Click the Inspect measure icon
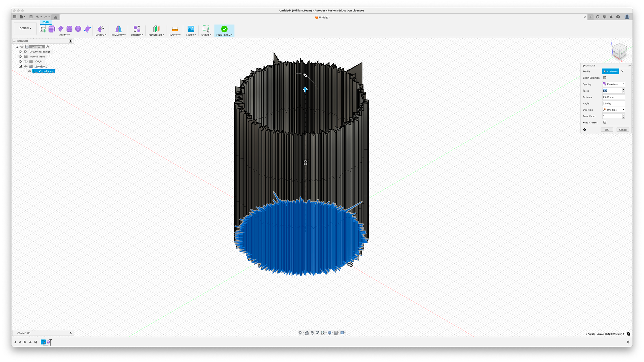 coord(175,29)
